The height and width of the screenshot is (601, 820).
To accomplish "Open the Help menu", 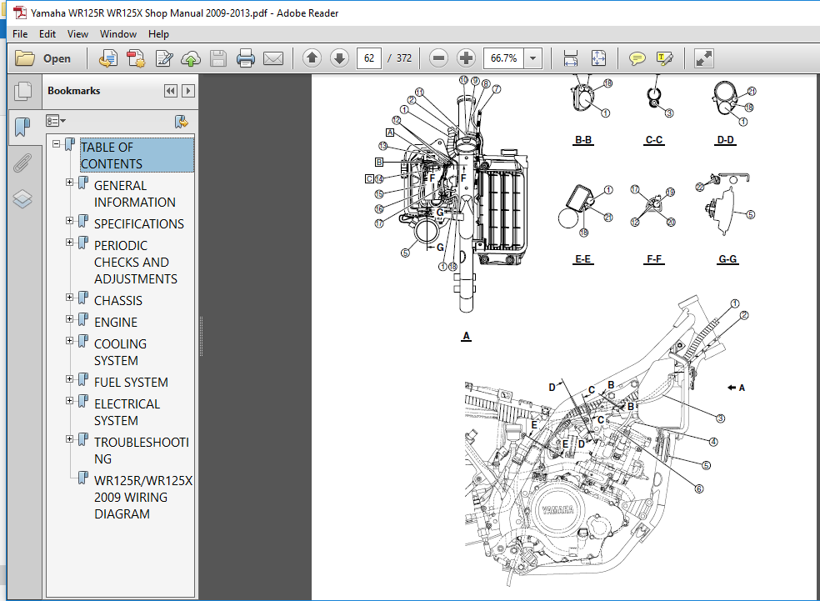I will (x=158, y=34).
